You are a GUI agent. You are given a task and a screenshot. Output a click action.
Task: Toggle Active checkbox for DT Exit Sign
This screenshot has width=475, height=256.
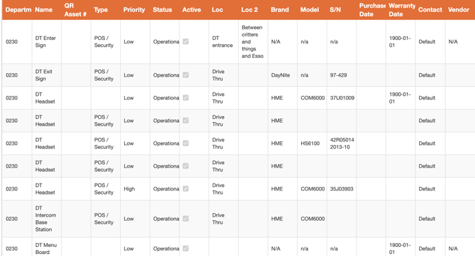186,75
